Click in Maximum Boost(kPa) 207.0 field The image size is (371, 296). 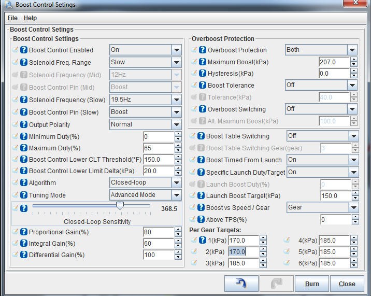point(334,62)
